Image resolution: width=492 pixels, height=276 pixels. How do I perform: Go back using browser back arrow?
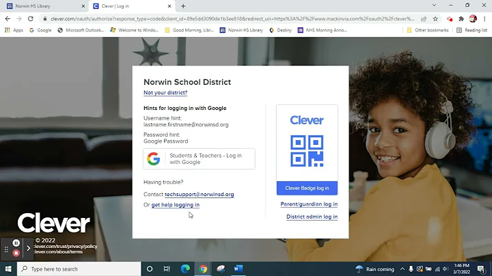(x=8, y=19)
